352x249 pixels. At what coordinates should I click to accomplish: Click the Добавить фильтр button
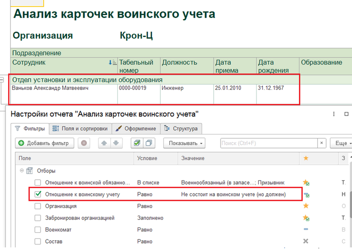pyautogui.click(x=44, y=143)
